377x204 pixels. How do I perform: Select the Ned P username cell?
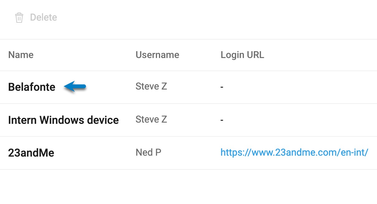[148, 152]
